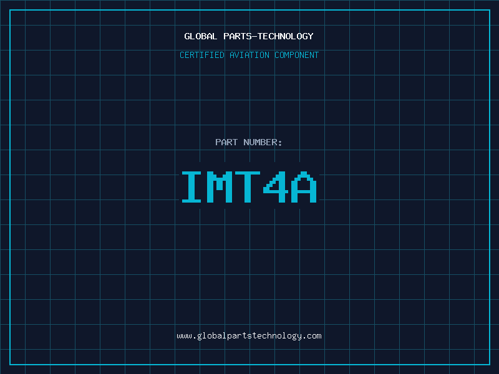Click the word CERTIFIED in the subtitle
Screen dimensions: 499x374
point(202,55)
